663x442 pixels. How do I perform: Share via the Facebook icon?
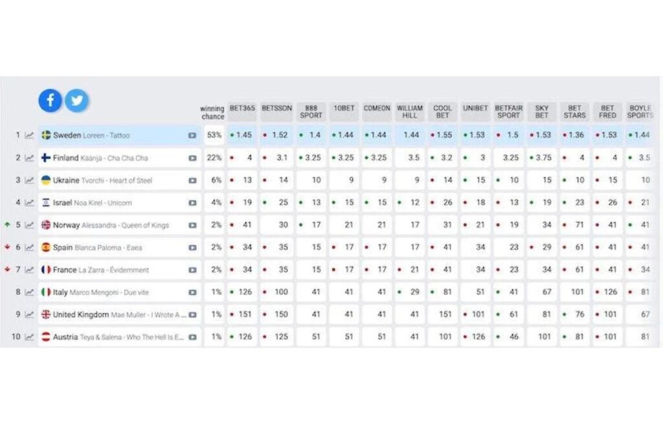(51, 100)
